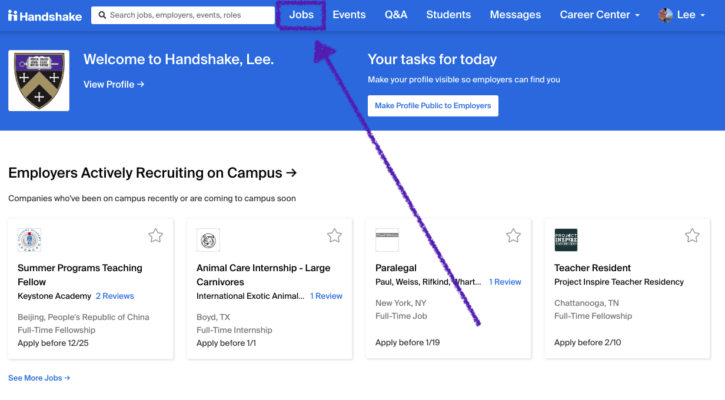The image size is (725, 400).
Task: Click 'Apply before 1/1' text
Action: 227,343
